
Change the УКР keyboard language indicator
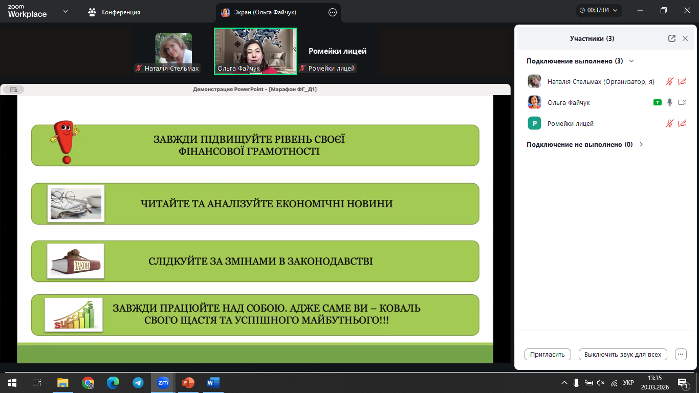point(629,383)
